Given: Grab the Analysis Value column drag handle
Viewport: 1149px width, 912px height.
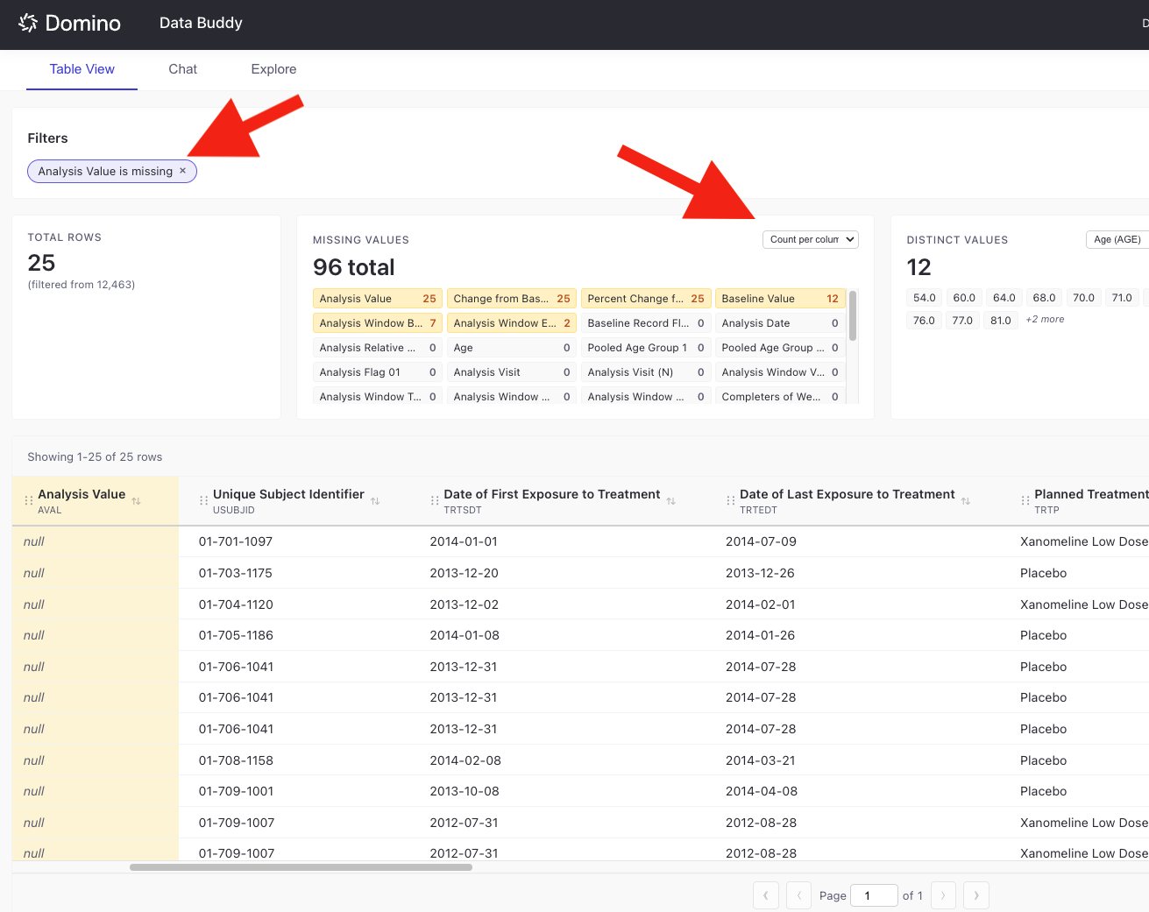Looking at the screenshot, I should point(29,501).
